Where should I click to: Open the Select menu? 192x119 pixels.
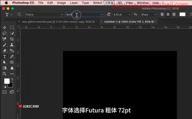[x=97, y=3]
